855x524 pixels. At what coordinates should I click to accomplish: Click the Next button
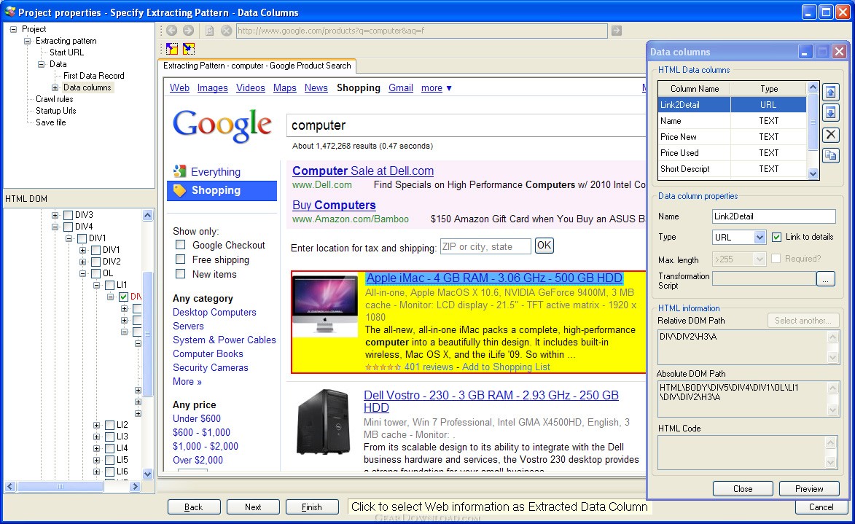[253, 507]
